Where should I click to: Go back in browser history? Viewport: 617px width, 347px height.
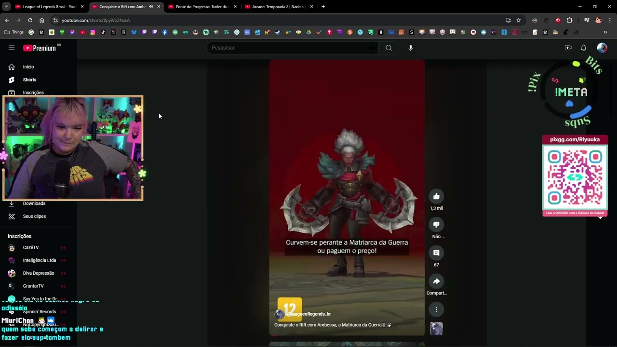coord(7,20)
